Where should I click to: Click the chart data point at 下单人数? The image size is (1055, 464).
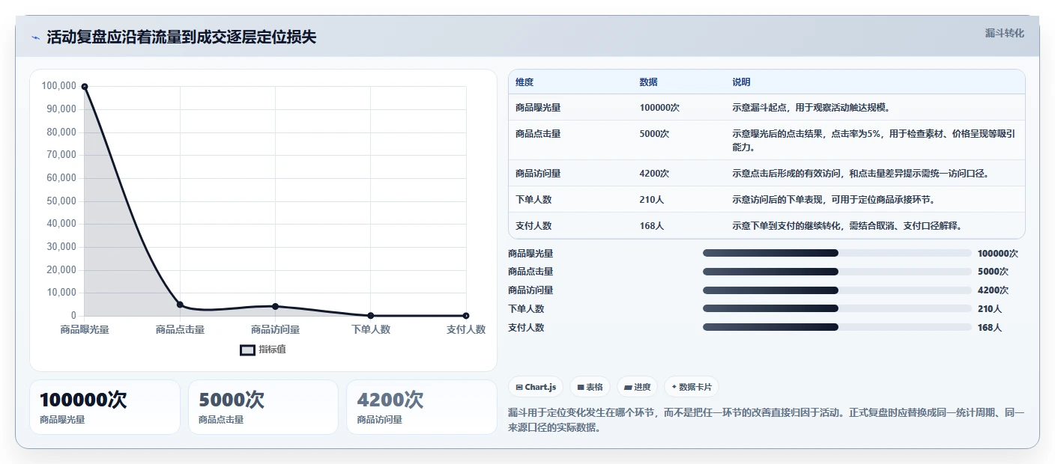click(x=371, y=316)
